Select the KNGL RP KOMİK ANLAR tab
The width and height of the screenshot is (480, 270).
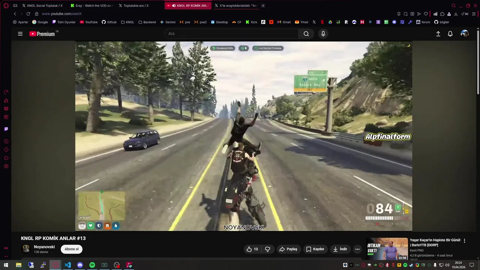click(188, 6)
